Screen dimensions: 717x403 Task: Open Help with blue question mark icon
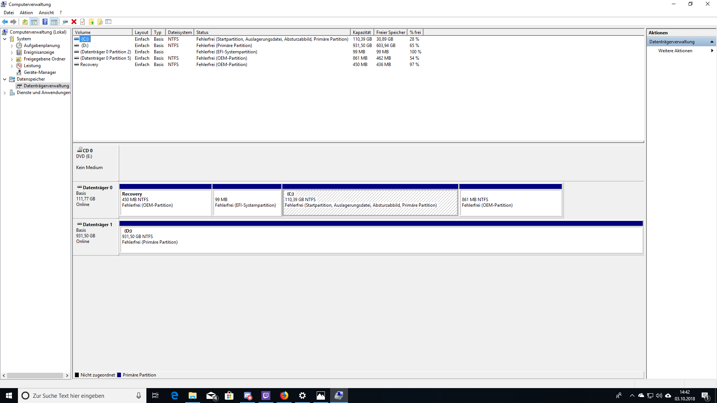(x=45, y=22)
